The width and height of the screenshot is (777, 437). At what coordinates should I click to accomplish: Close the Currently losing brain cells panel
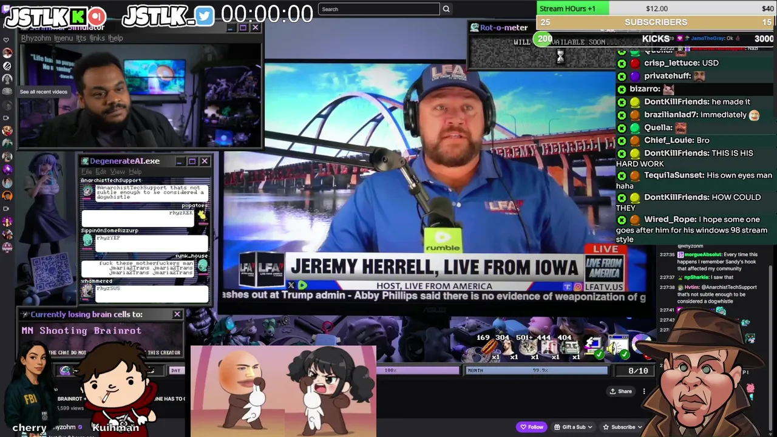pos(177,314)
